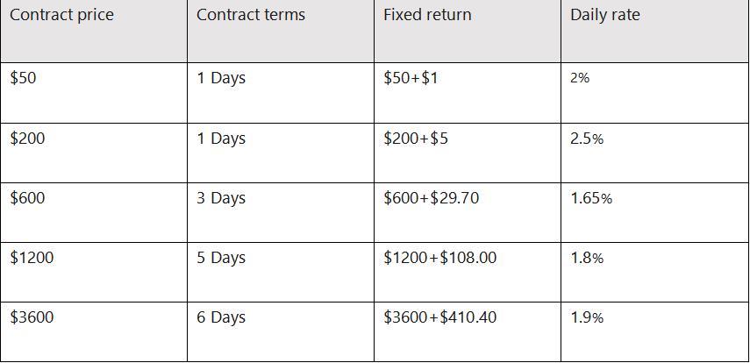The image size is (750, 363).
Task: Click the 1.65% daily rate cell
Action: pyautogui.click(x=591, y=198)
